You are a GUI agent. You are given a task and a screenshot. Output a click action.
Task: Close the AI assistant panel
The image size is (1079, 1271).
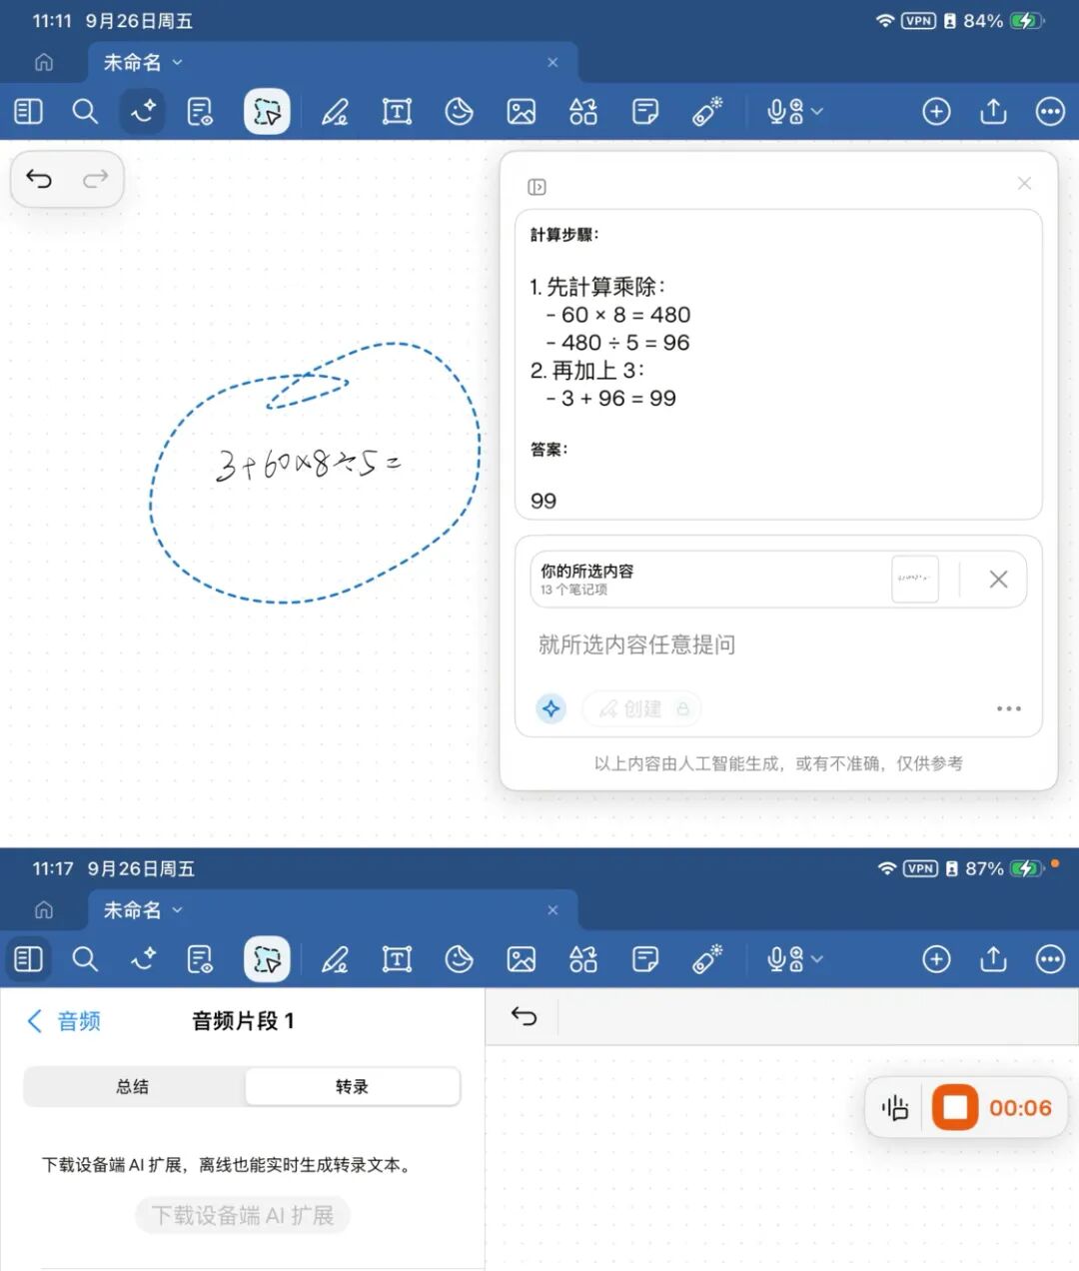click(x=1024, y=183)
